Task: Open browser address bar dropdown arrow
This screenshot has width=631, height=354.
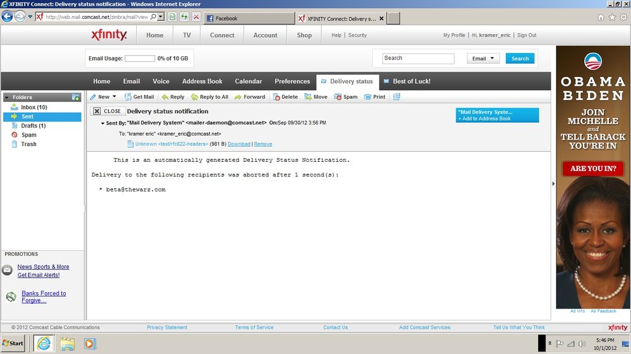Action: [x=160, y=17]
